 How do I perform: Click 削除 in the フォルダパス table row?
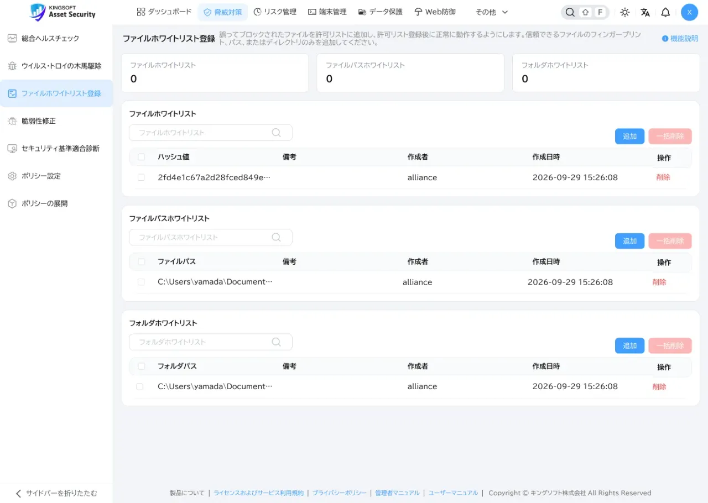coord(659,386)
